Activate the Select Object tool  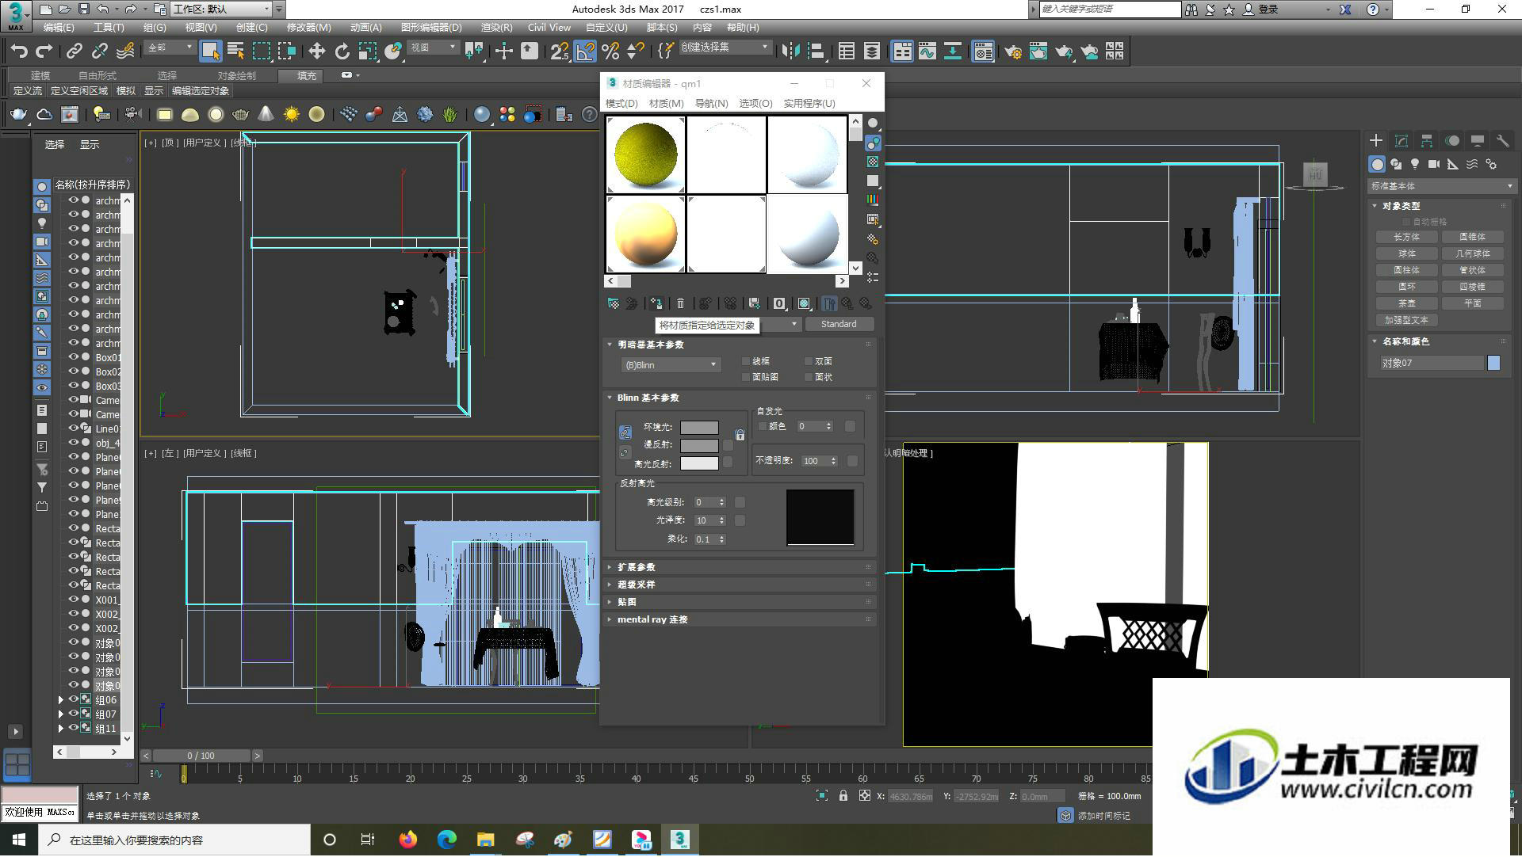[210, 51]
